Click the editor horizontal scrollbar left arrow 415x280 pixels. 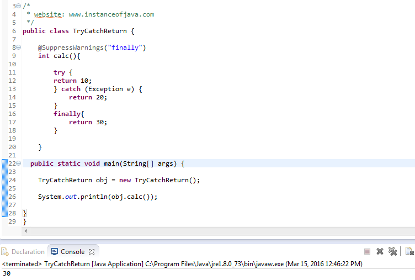25,231
